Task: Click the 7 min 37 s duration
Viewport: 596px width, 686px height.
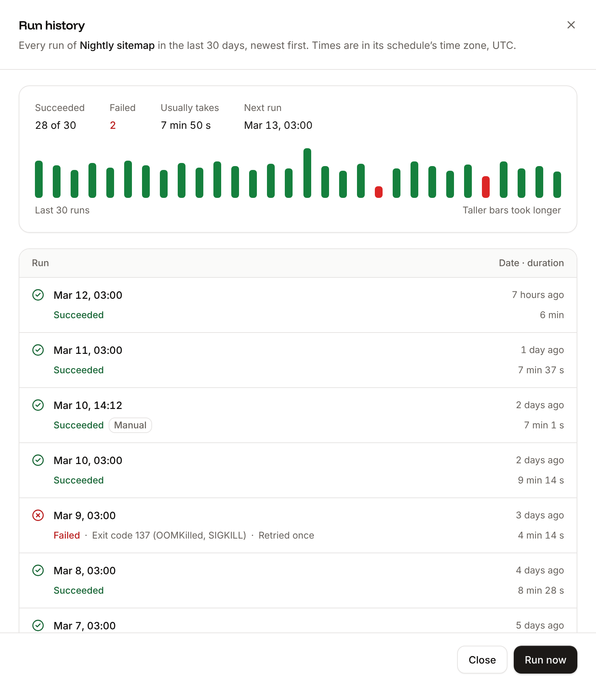Action: point(541,370)
